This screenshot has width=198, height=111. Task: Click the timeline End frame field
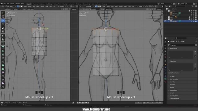tap(158, 103)
